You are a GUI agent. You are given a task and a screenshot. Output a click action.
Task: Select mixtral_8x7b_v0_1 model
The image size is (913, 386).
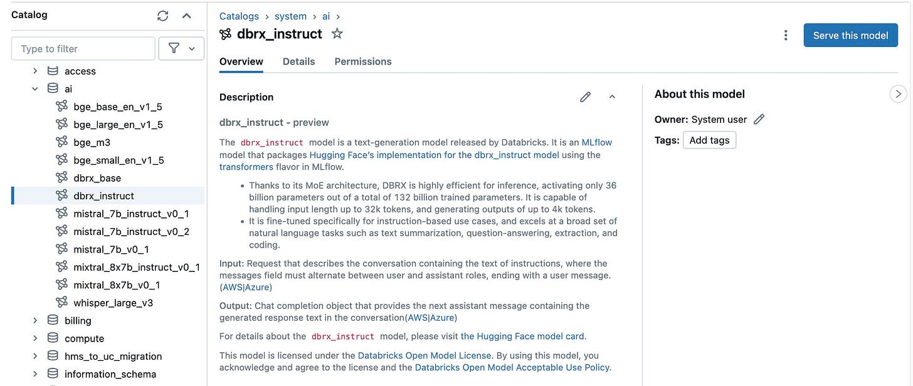coord(117,285)
